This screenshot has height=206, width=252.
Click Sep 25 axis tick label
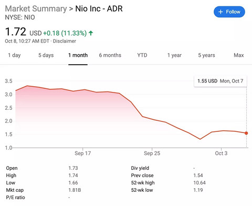(x=152, y=153)
